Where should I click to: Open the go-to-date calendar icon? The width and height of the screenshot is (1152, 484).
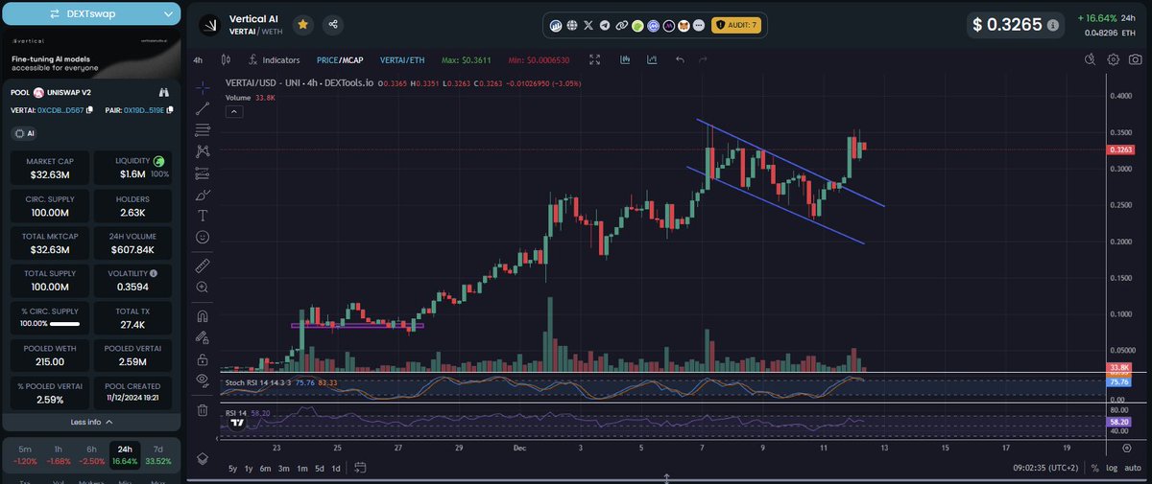click(x=359, y=468)
